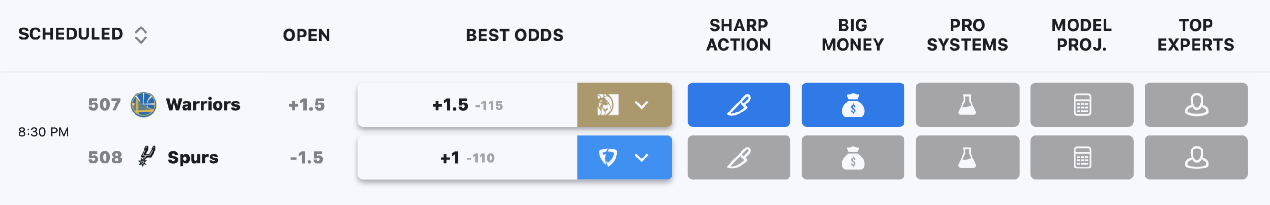Open the gold BetMGM lion logo
The width and height of the screenshot is (1270, 205).
click(607, 104)
